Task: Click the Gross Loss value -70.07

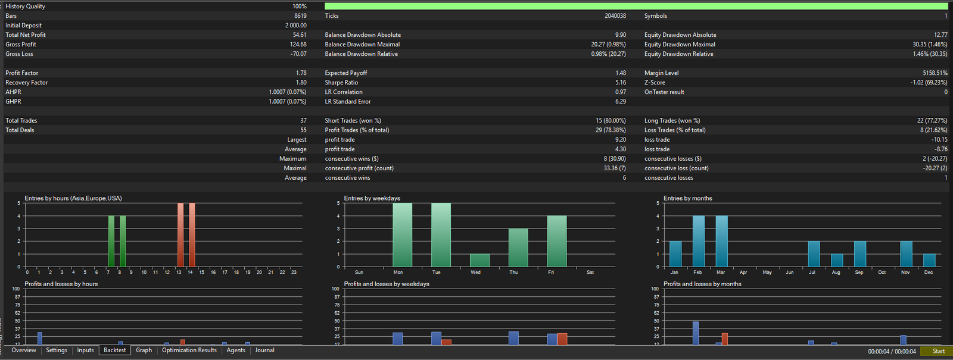Action: point(298,54)
